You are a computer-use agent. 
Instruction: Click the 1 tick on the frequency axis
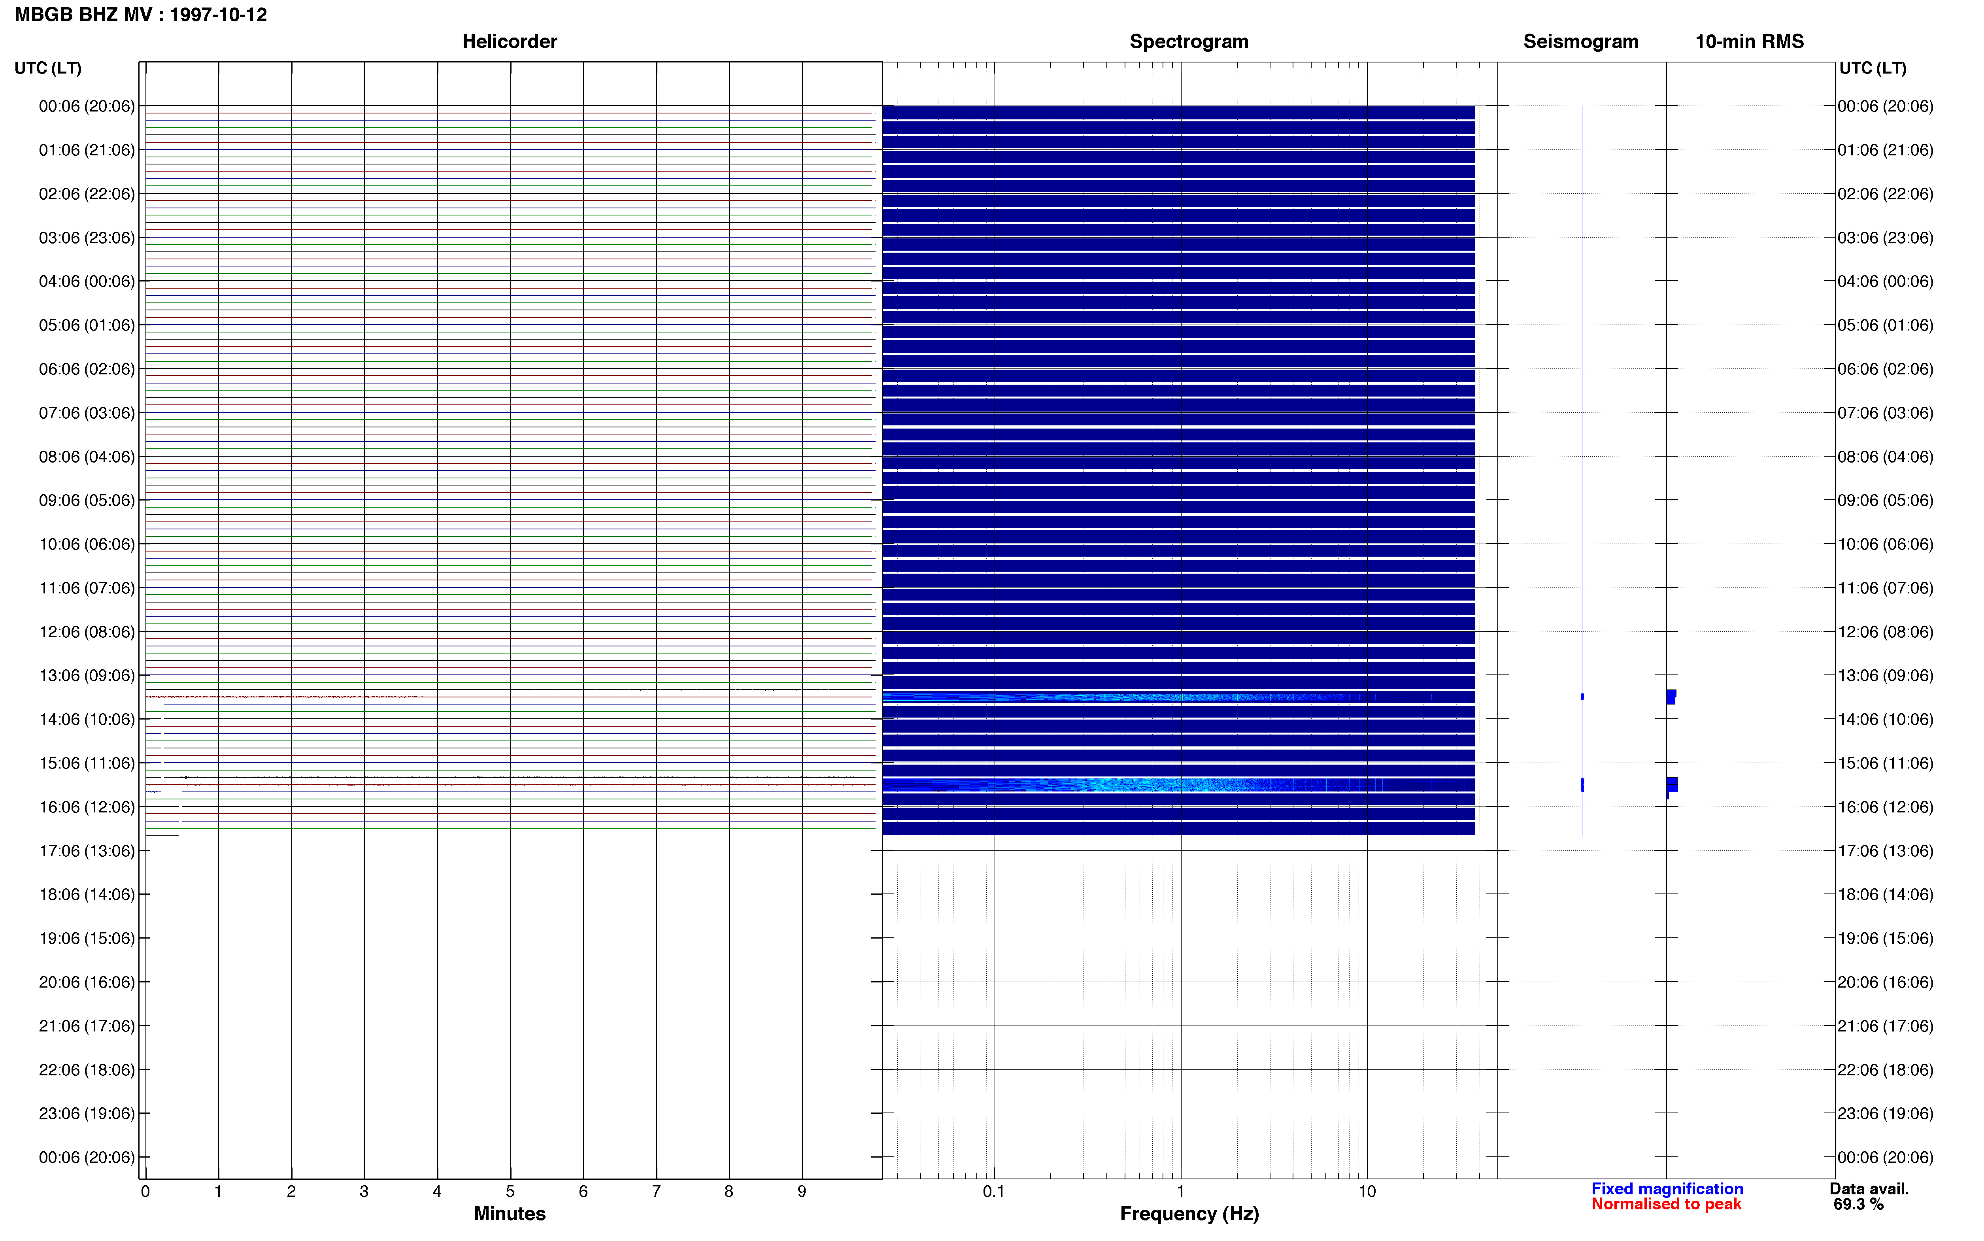click(1181, 1191)
